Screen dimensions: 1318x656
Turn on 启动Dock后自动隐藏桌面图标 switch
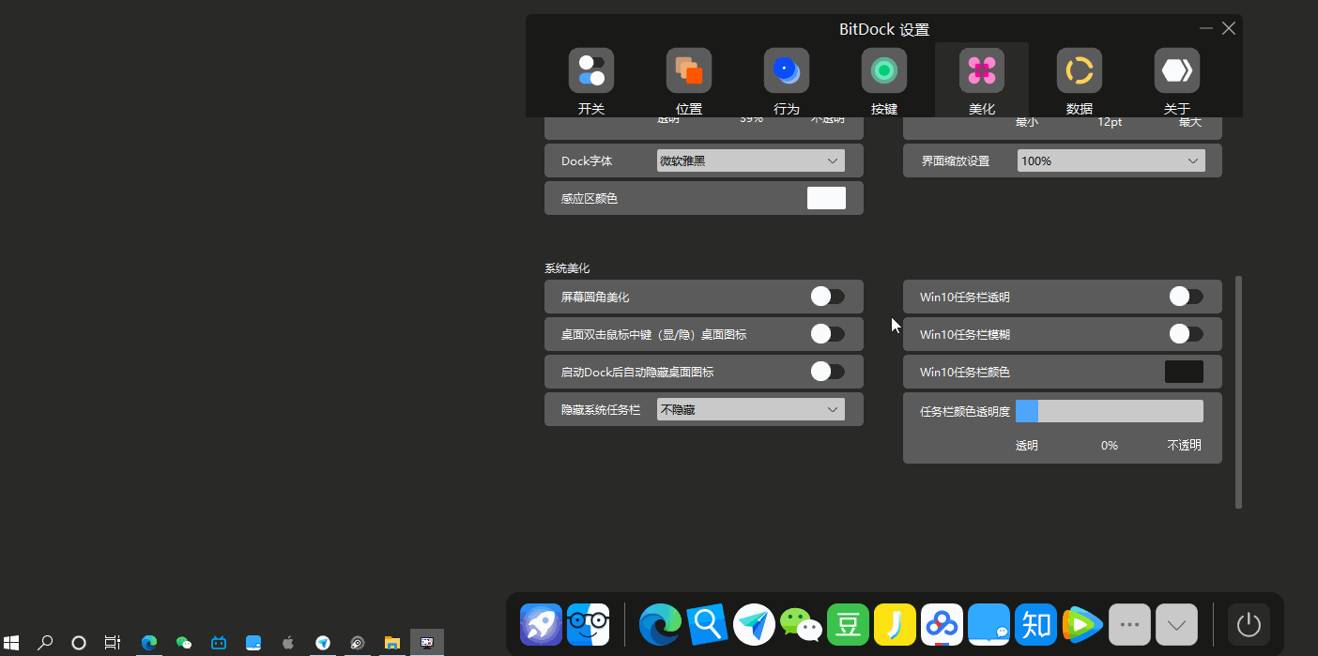pos(828,372)
